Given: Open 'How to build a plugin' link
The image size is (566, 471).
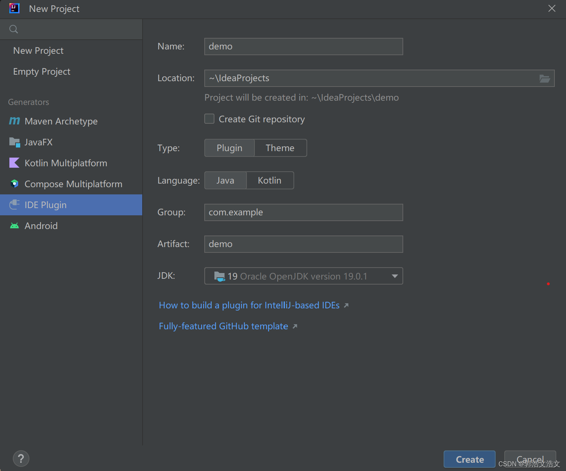Looking at the screenshot, I should click(x=249, y=305).
